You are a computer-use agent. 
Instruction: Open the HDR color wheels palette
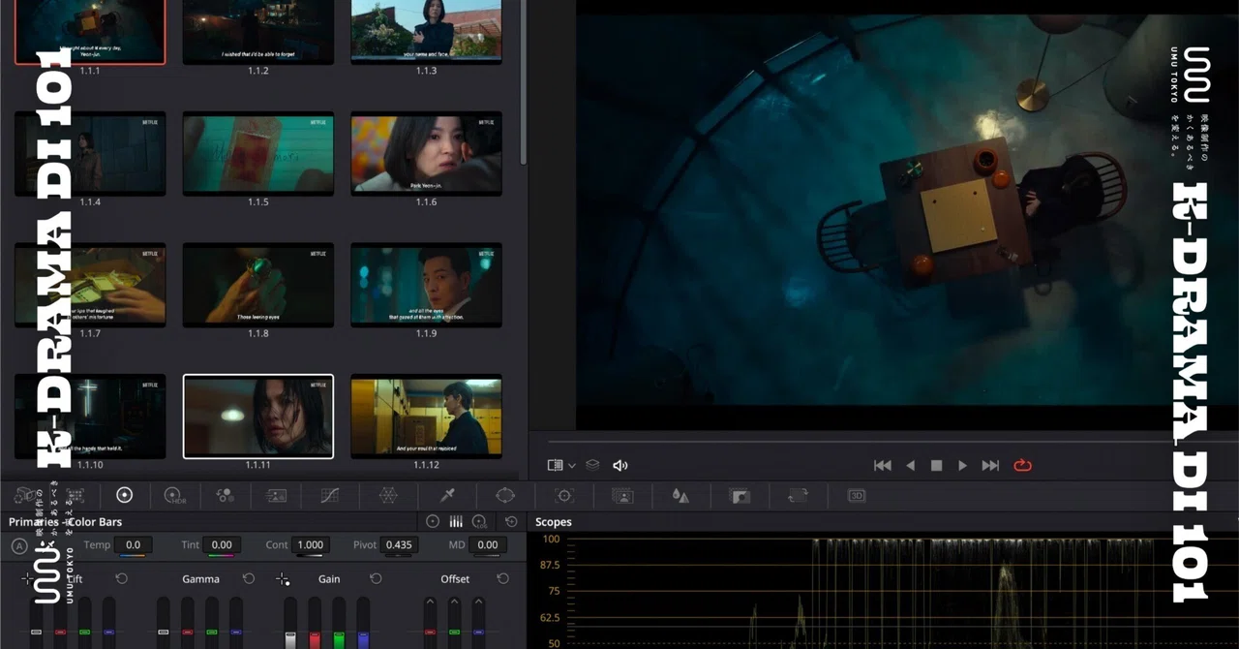(x=174, y=495)
